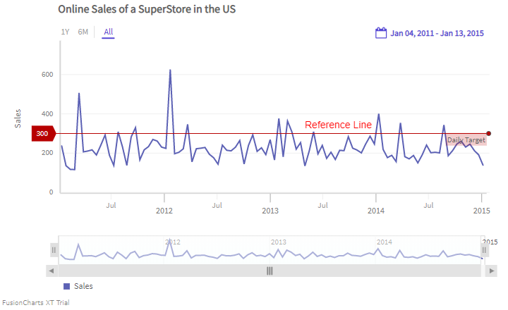Open the calendar date picker icon

[x=381, y=32]
